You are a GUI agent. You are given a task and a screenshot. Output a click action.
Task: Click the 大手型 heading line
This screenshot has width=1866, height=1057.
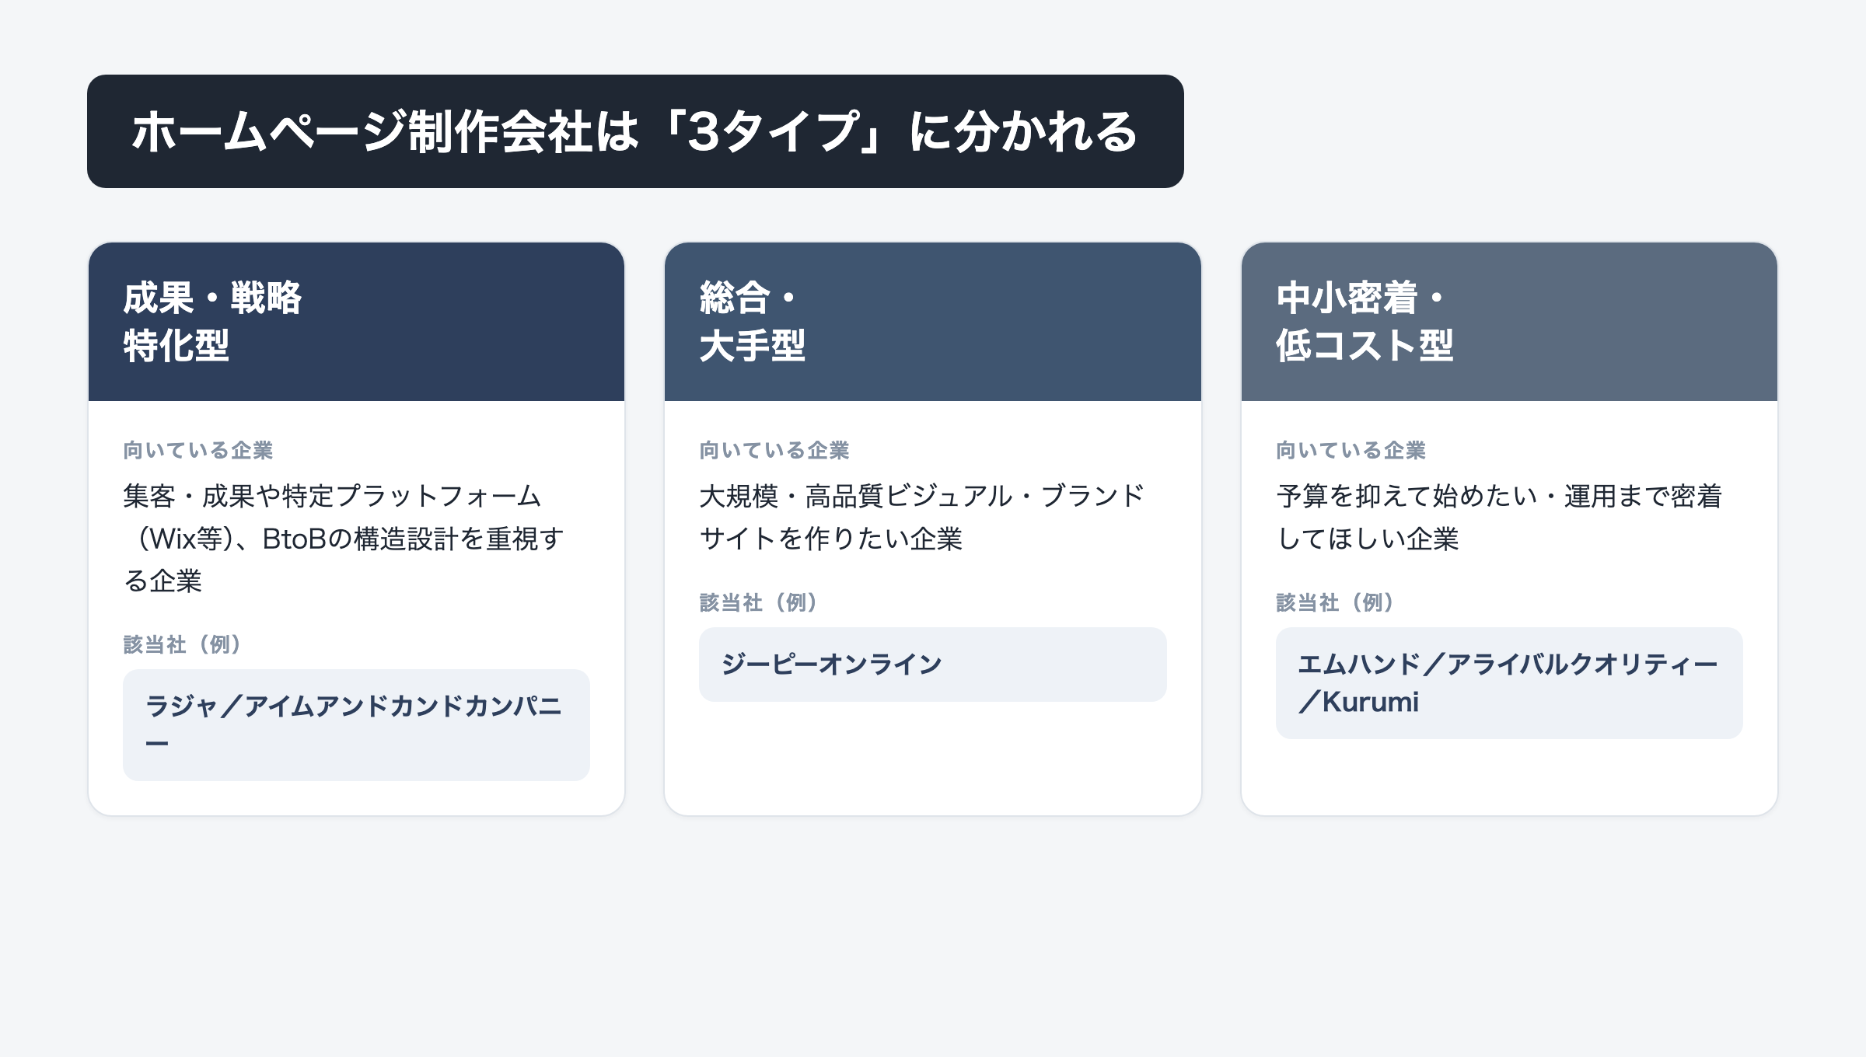pos(752,345)
